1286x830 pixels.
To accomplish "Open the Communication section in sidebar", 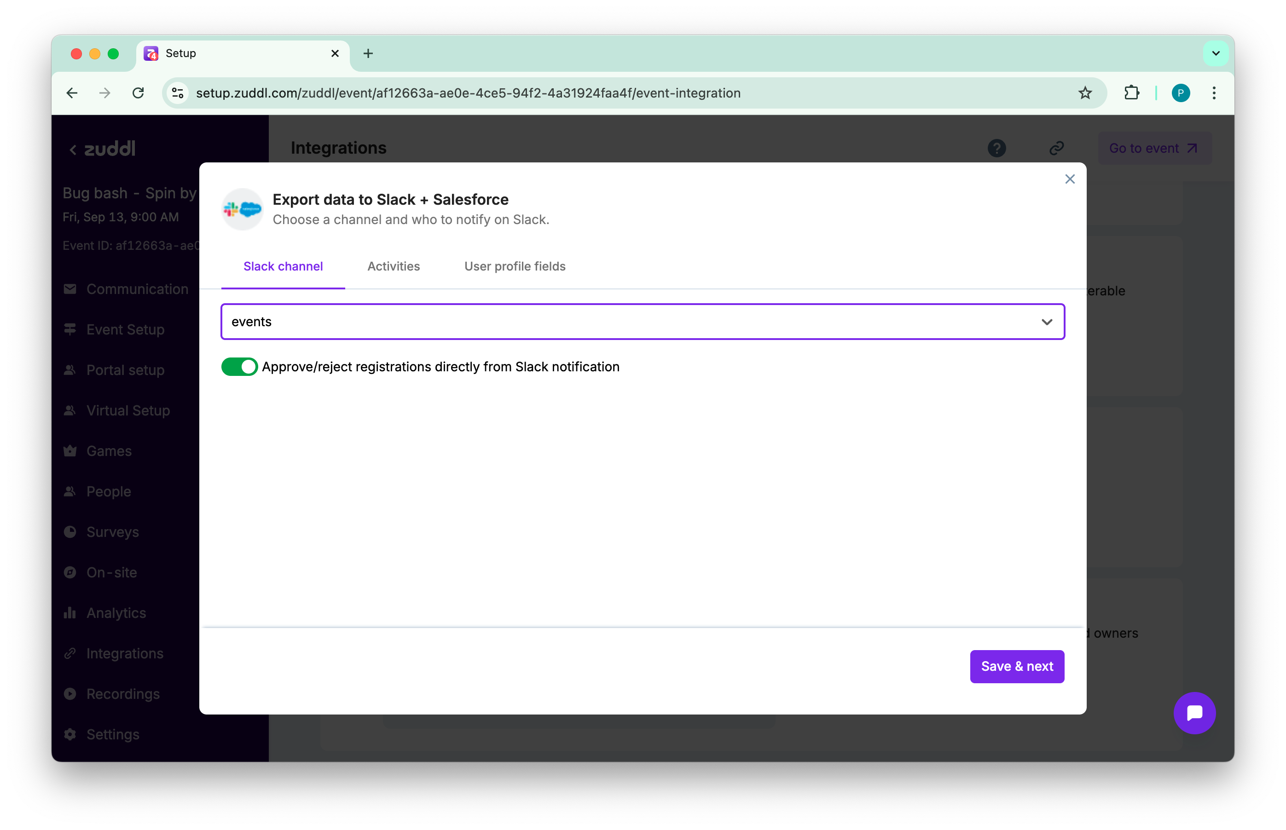I will (137, 289).
